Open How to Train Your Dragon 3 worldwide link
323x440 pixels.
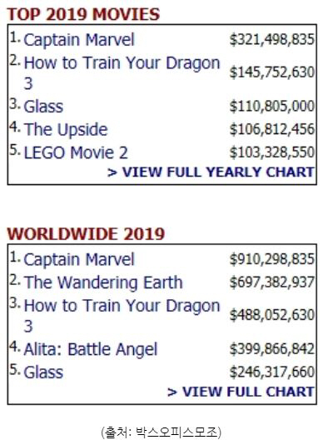(122, 315)
